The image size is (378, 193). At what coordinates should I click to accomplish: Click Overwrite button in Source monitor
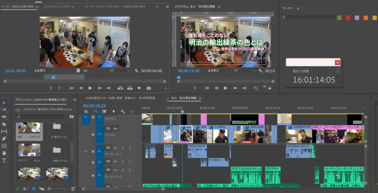(130, 88)
